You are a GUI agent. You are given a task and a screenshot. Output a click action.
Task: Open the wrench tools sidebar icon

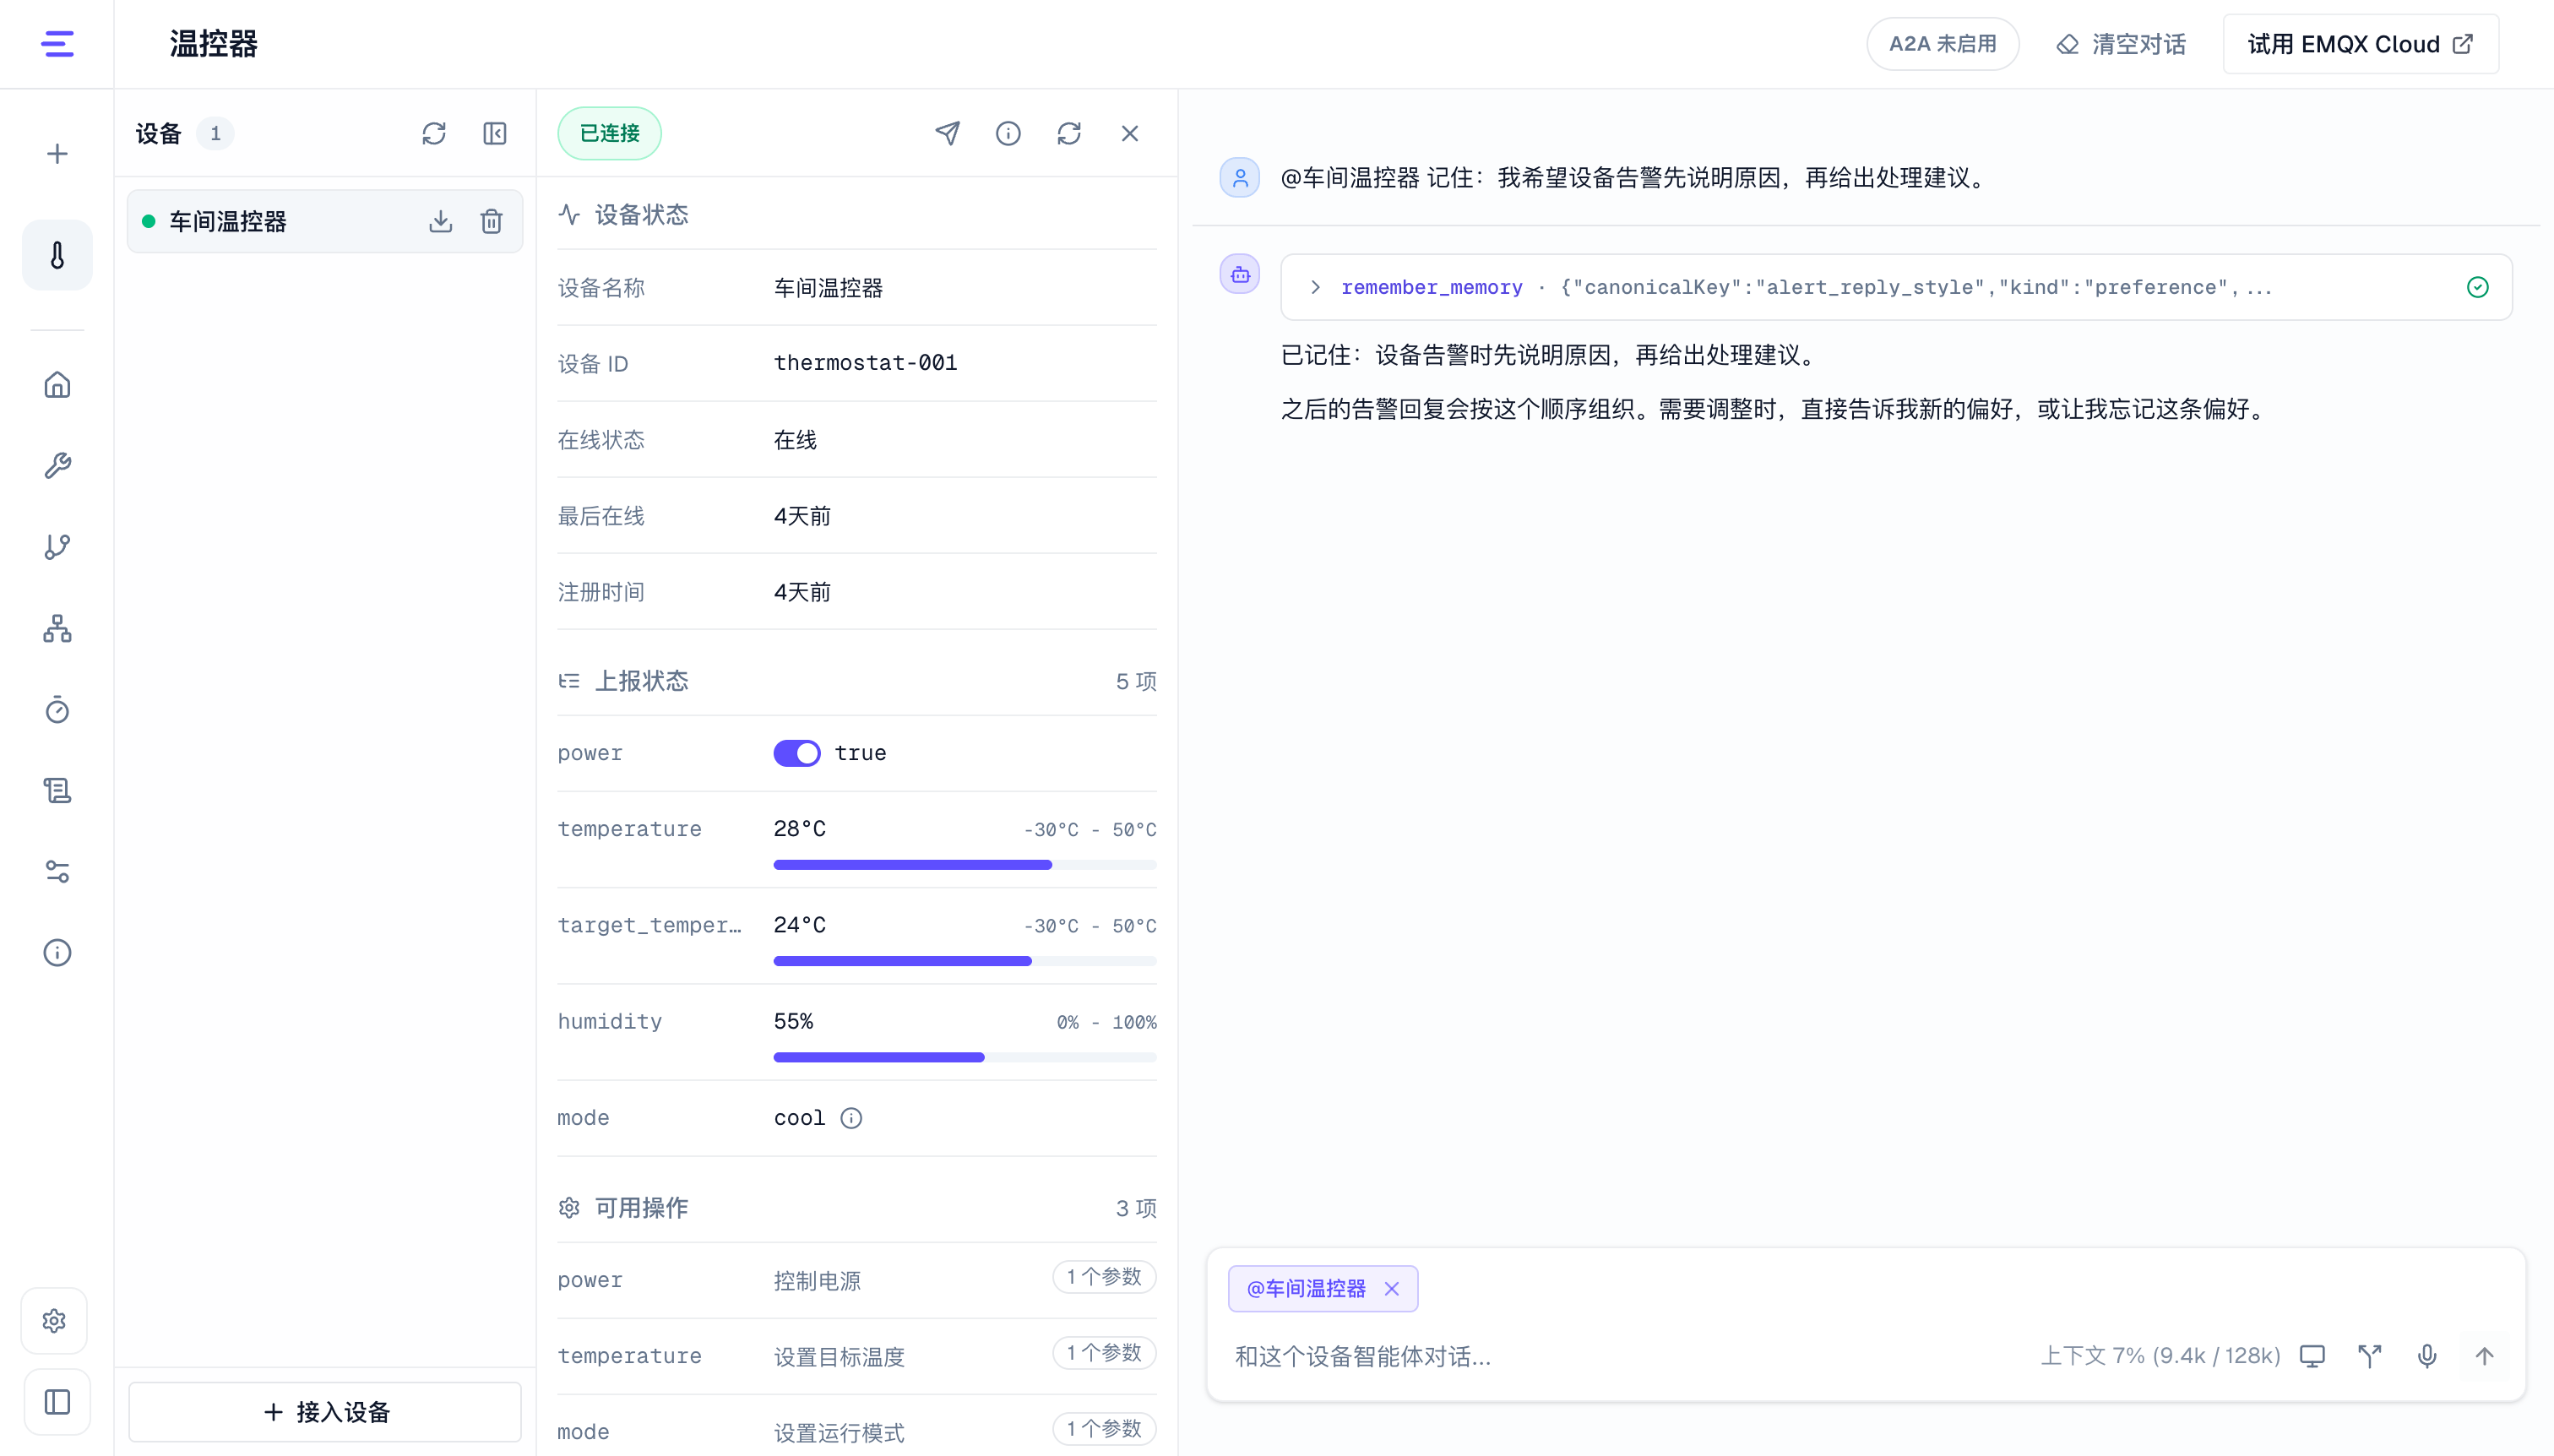click(x=57, y=466)
